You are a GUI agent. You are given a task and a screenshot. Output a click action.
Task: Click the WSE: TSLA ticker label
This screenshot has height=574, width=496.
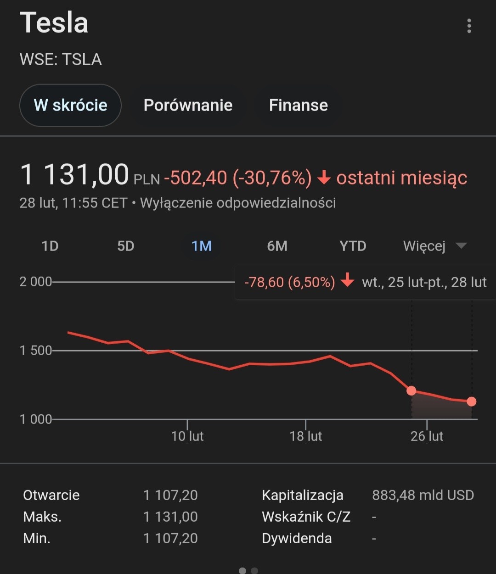tap(61, 59)
